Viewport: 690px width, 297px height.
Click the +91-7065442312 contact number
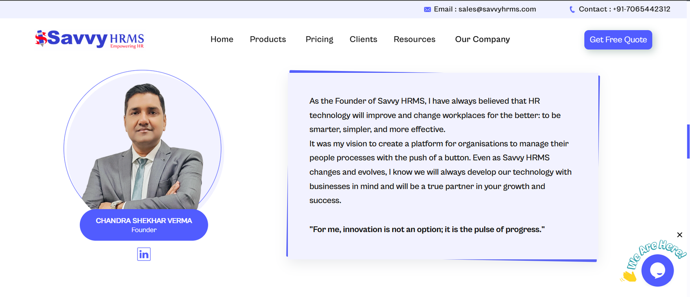[x=641, y=9]
